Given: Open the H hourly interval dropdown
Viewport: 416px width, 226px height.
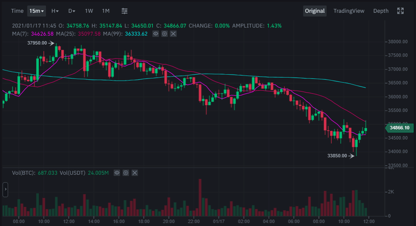Looking at the screenshot, I should pos(55,11).
